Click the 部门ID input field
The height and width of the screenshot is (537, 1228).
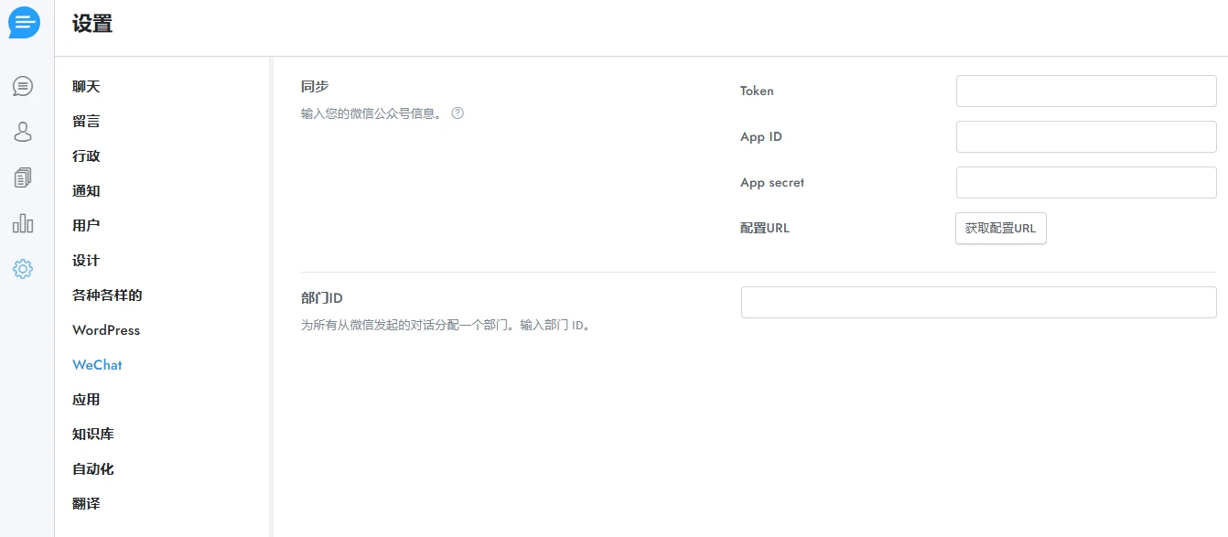978,302
